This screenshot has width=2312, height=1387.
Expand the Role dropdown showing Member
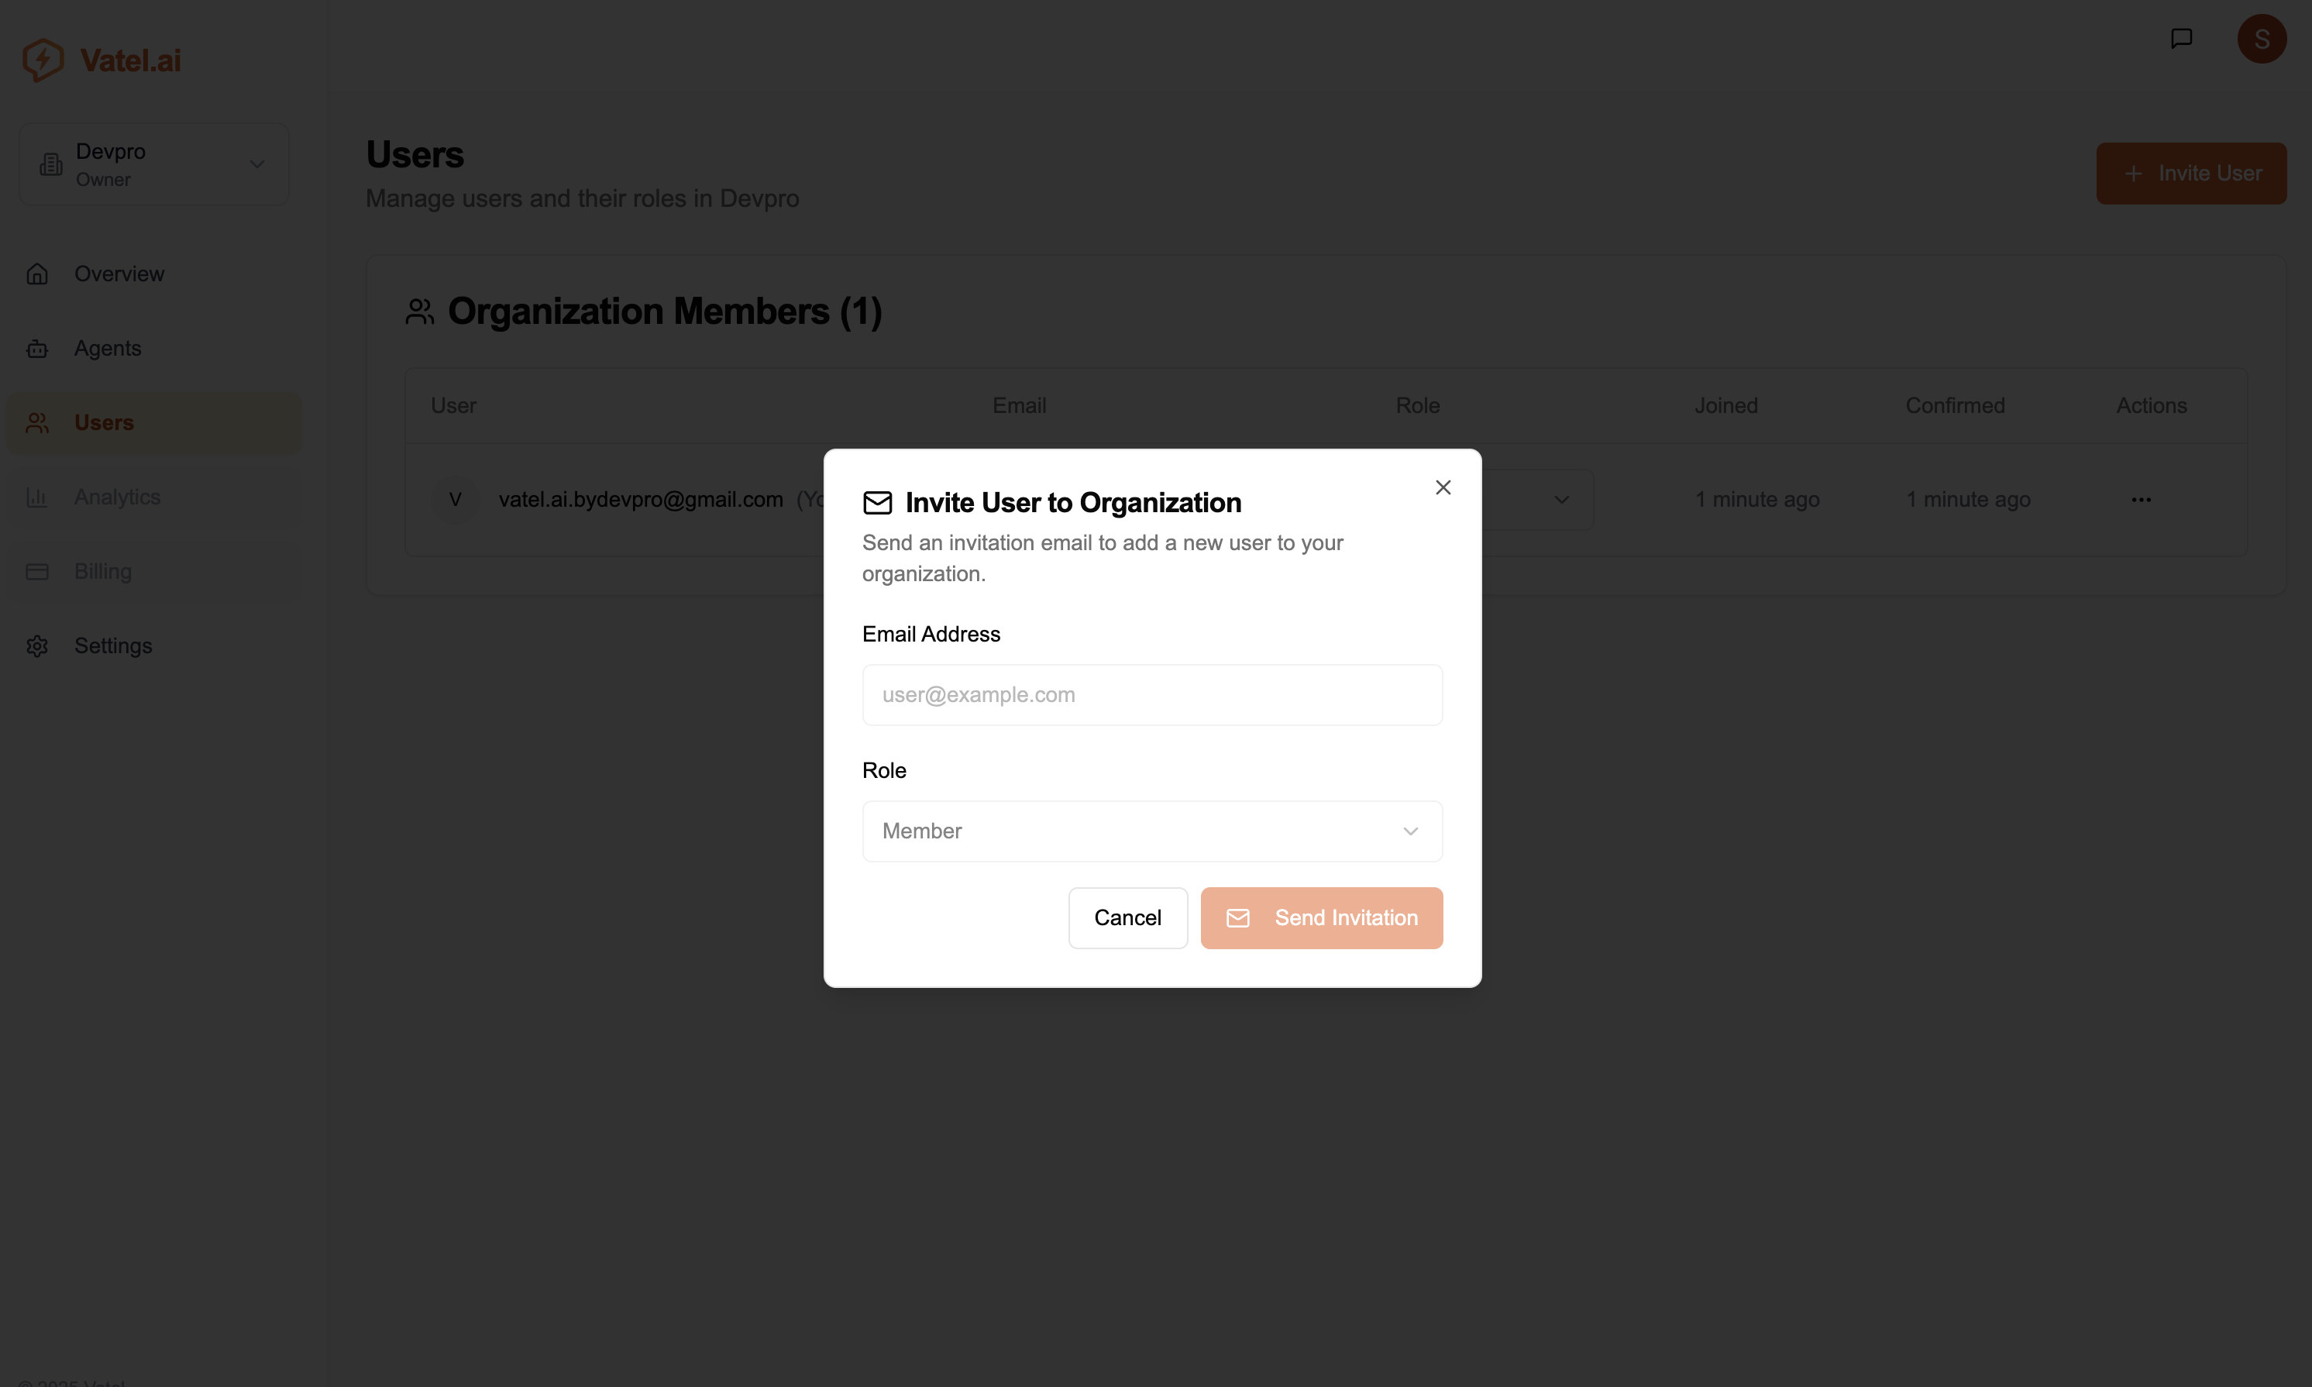coord(1151,831)
